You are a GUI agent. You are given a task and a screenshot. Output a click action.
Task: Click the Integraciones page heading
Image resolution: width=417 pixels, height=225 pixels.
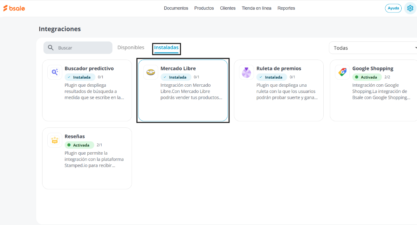pyautogui.click(x=60, y=29)
